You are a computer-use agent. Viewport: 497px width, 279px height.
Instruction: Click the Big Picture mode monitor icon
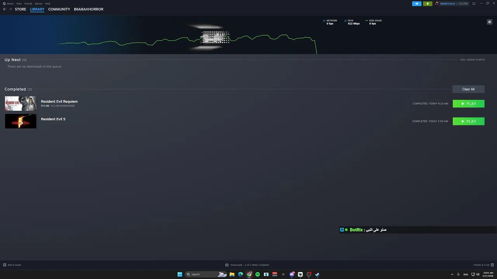tap(474, 3)
